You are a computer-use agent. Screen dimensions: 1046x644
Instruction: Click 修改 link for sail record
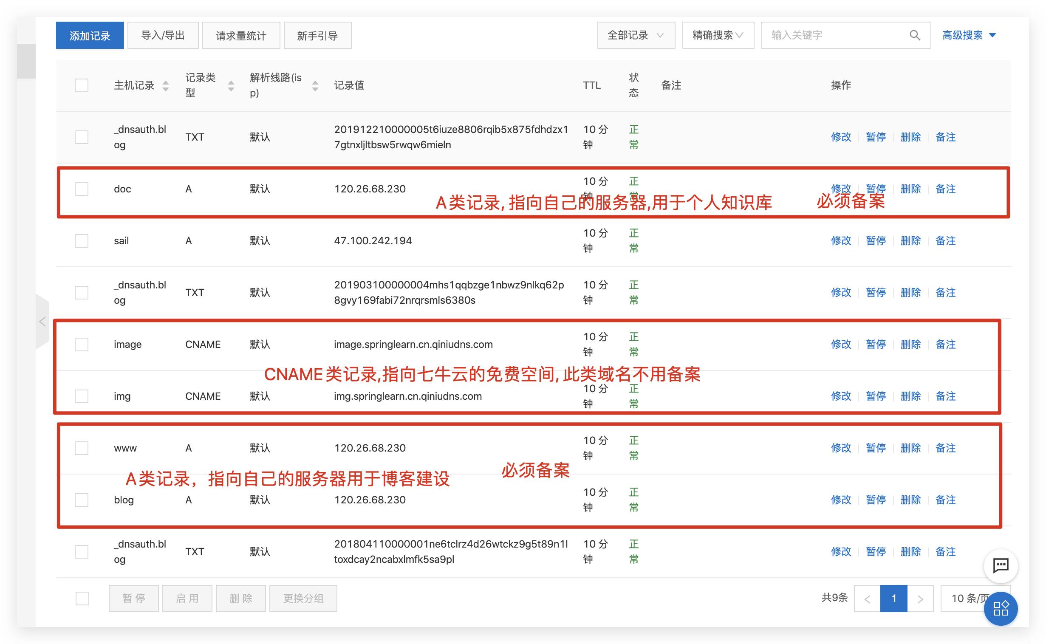tap(841, 241)
